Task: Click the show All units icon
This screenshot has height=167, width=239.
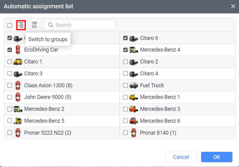Action: [x=34, y=25]
